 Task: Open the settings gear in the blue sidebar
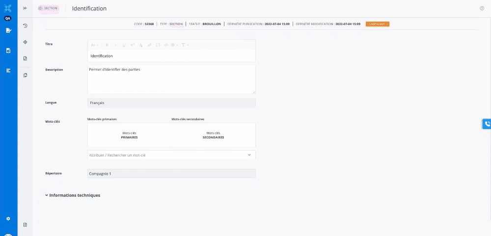8,218
